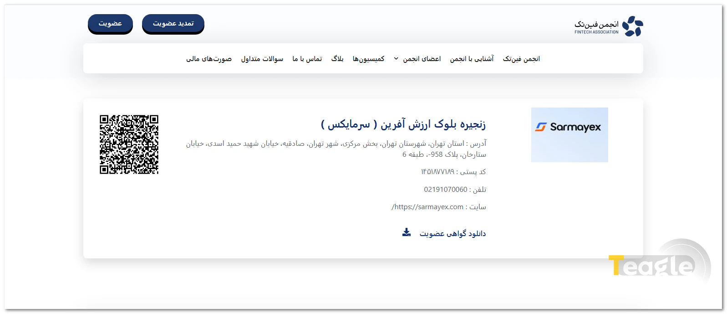Open the تماس با ما menu item
Viewport: 727px width, 314px height.
click(x=307, y=59)
